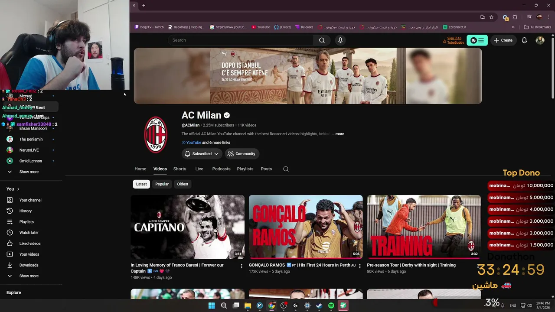555x312 pixels.
Task: Open the Subscribed notification dropdown
Action: [x=202, y=154]
